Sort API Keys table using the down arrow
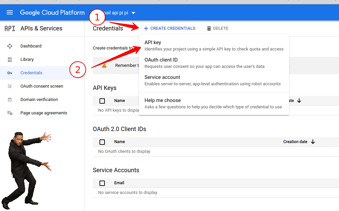This screenshot has width=339, height=211. click(299, 101)
